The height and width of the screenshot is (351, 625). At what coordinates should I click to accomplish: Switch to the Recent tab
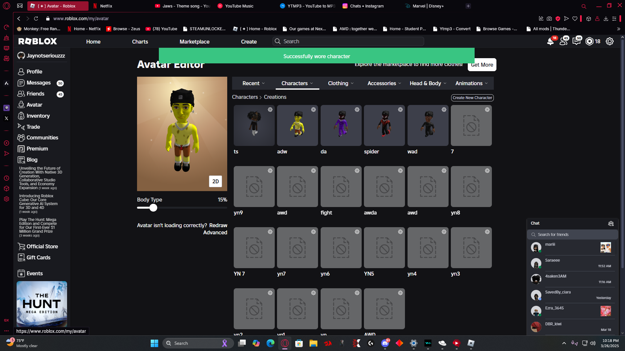(x=254, y=83)
